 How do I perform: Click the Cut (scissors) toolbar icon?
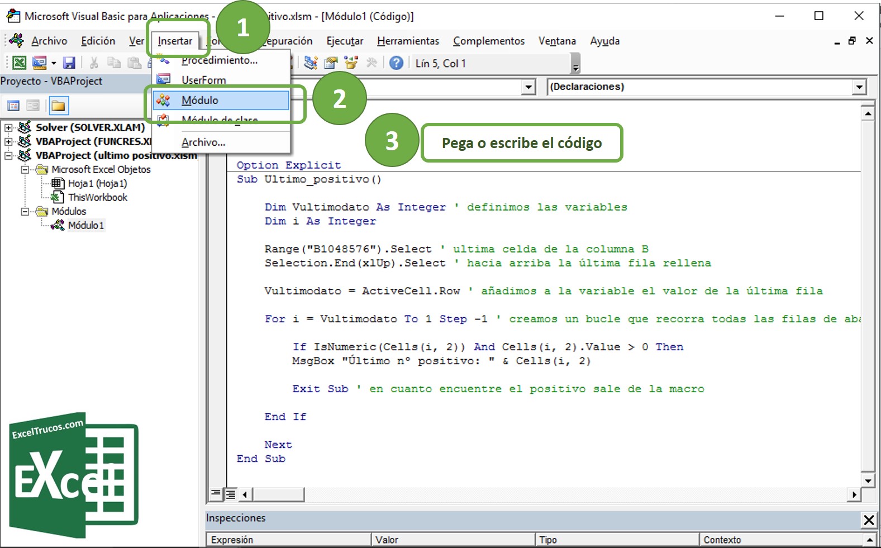tap(94, 63)
